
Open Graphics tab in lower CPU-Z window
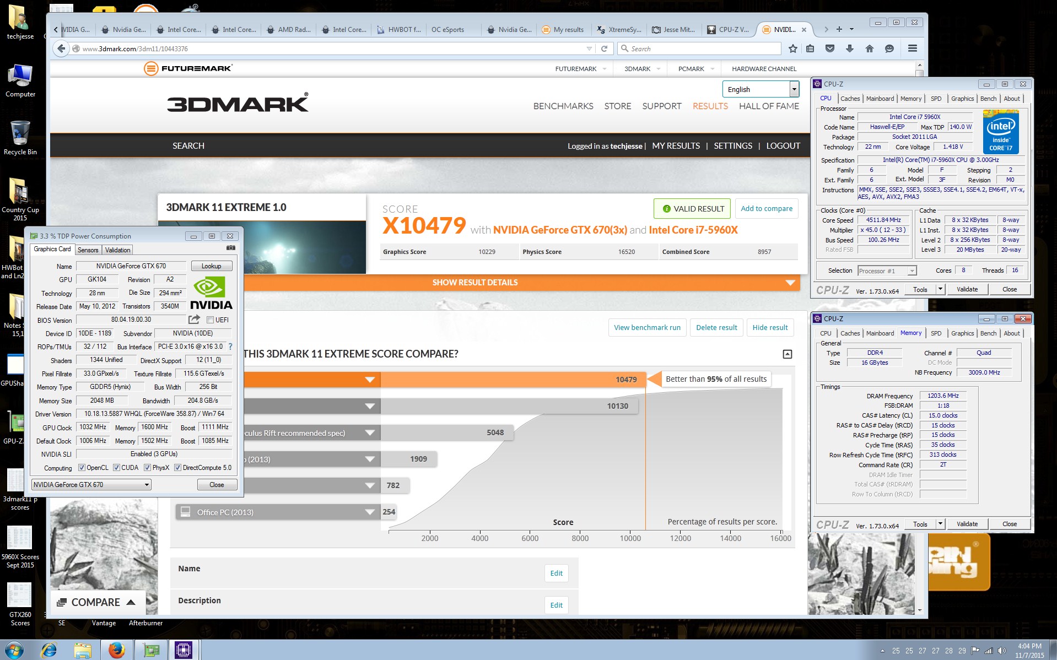coord(962,333)
